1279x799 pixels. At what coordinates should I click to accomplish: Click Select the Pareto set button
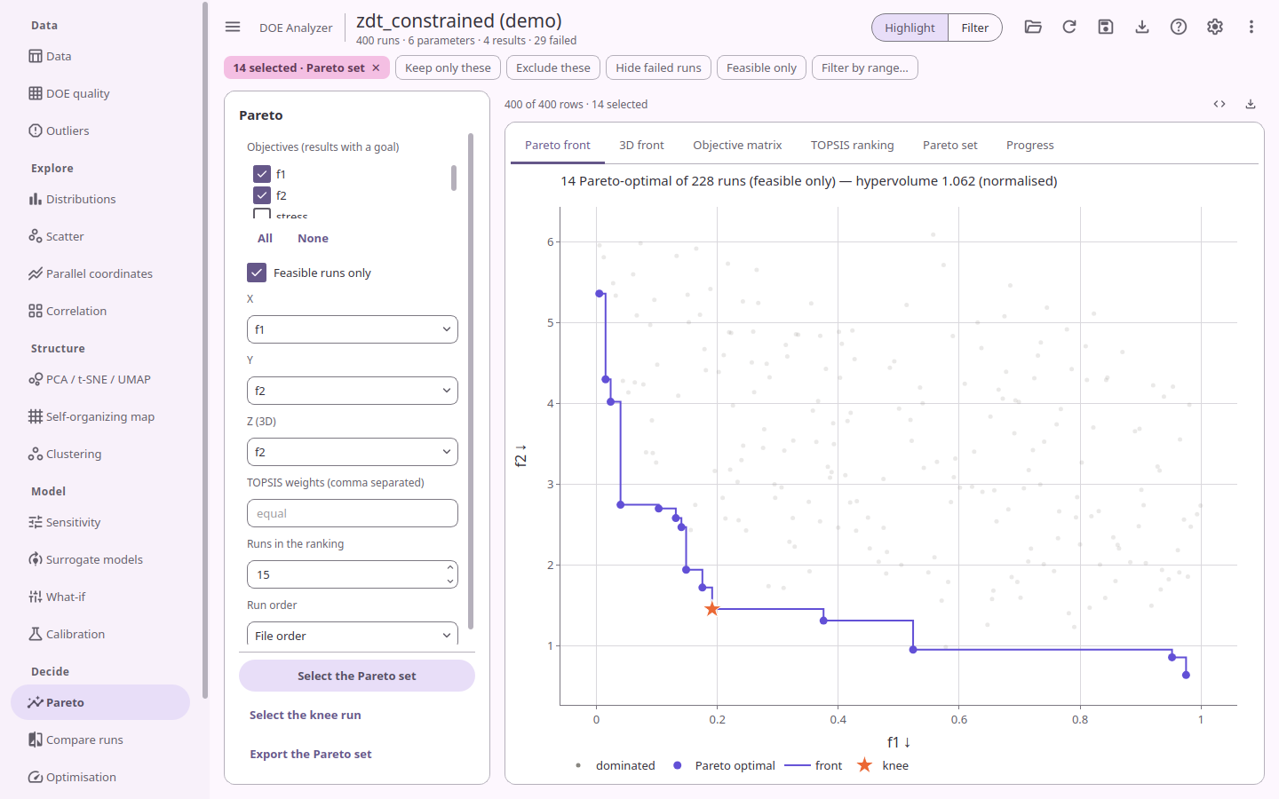coord(357,676)
